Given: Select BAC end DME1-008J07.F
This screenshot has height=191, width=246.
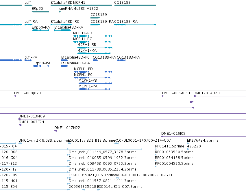Looking at the screenshot, I should point(28,93).
